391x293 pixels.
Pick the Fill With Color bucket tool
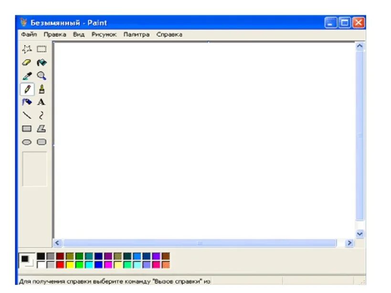(x=42, y=63)
